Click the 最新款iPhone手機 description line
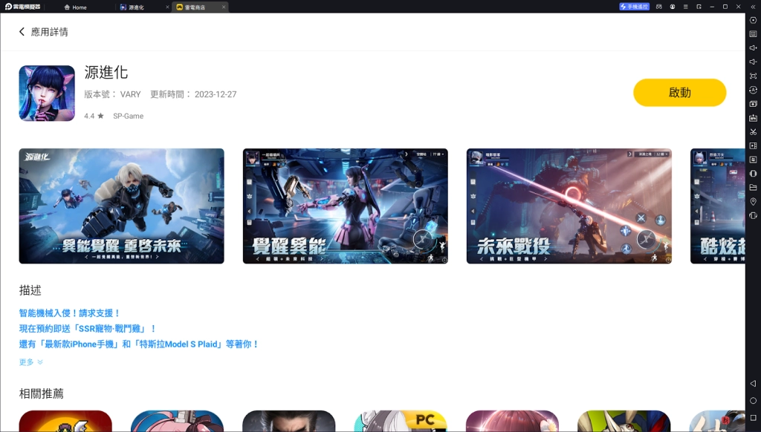Viewport: 761px width, 432px height. click(139, 344)
